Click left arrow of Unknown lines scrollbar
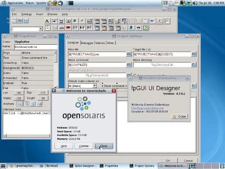The width and height of the screenshot is (225, 169). coord(5,136)
